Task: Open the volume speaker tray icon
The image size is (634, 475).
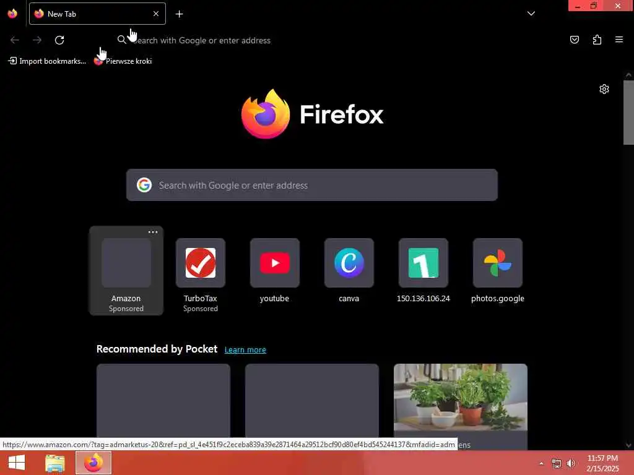Action: 571,463
